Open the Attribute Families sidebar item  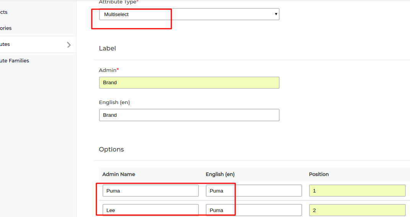click(15, 61)
